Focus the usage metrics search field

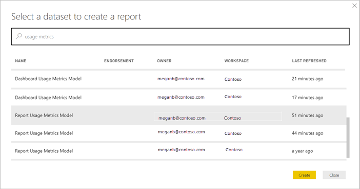point(180,37)
